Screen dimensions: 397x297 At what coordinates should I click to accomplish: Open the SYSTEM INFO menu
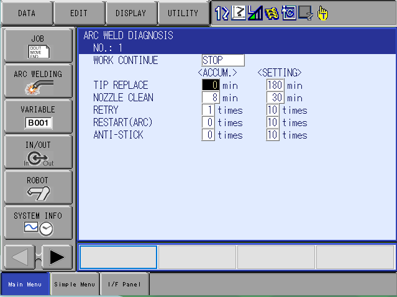pos(39,223)
